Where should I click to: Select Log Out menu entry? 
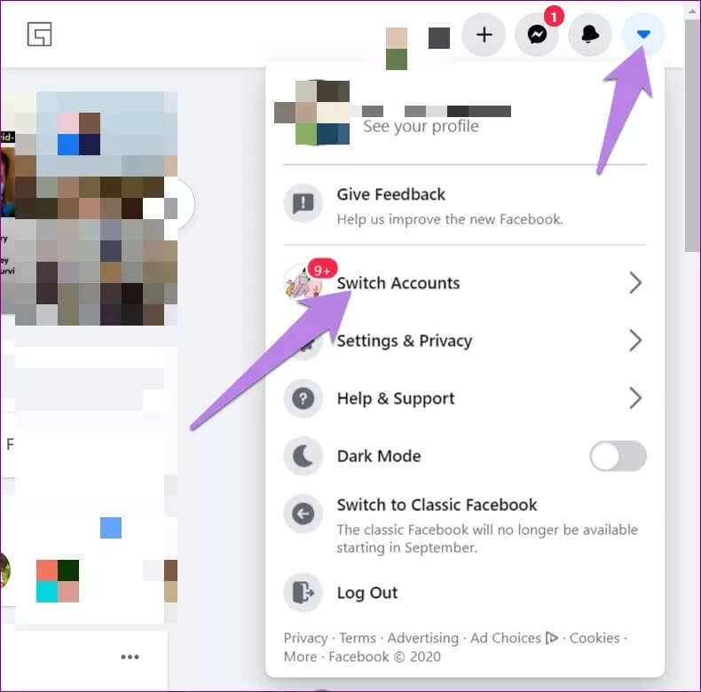coord(465,593)
